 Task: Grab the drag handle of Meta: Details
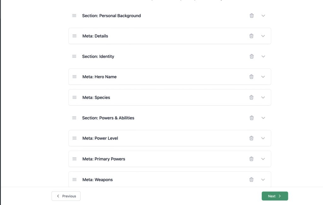[x=74, y=36]
